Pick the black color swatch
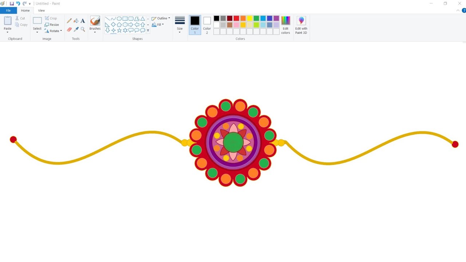 [x=217, y=18]
